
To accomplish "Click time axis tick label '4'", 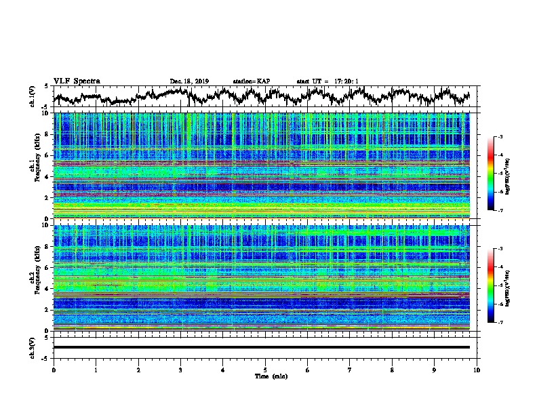I will coord(223,370).
